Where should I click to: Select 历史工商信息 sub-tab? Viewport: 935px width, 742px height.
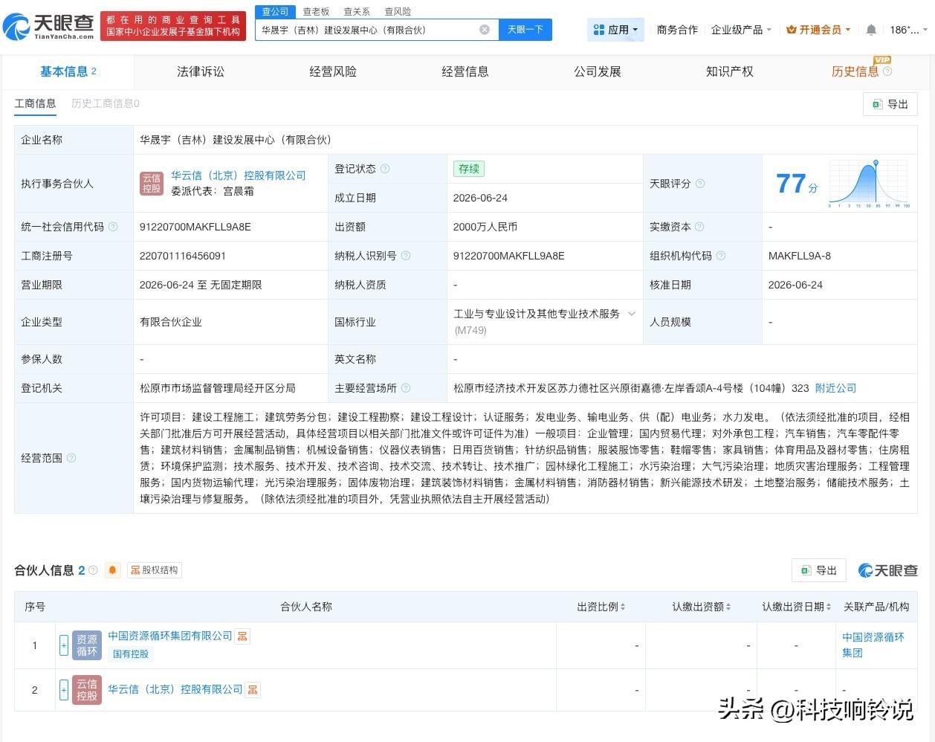point(106,103)
